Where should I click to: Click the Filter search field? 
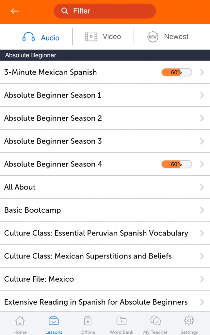click(x=105, y=11)
